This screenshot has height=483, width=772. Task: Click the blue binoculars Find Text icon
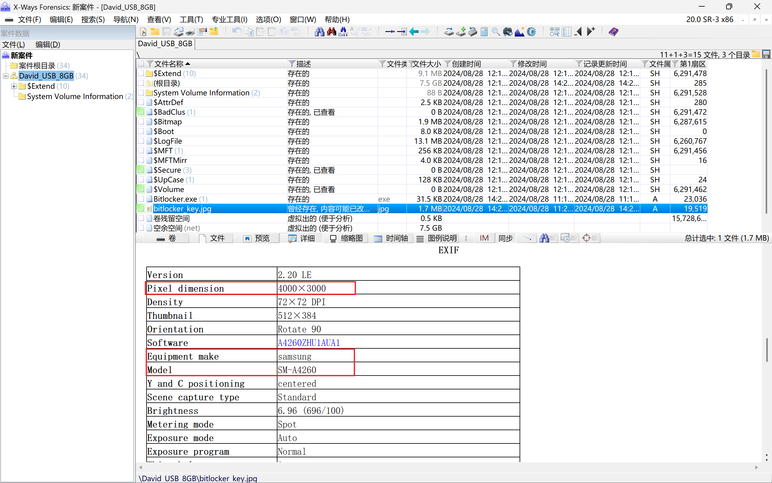319,32
